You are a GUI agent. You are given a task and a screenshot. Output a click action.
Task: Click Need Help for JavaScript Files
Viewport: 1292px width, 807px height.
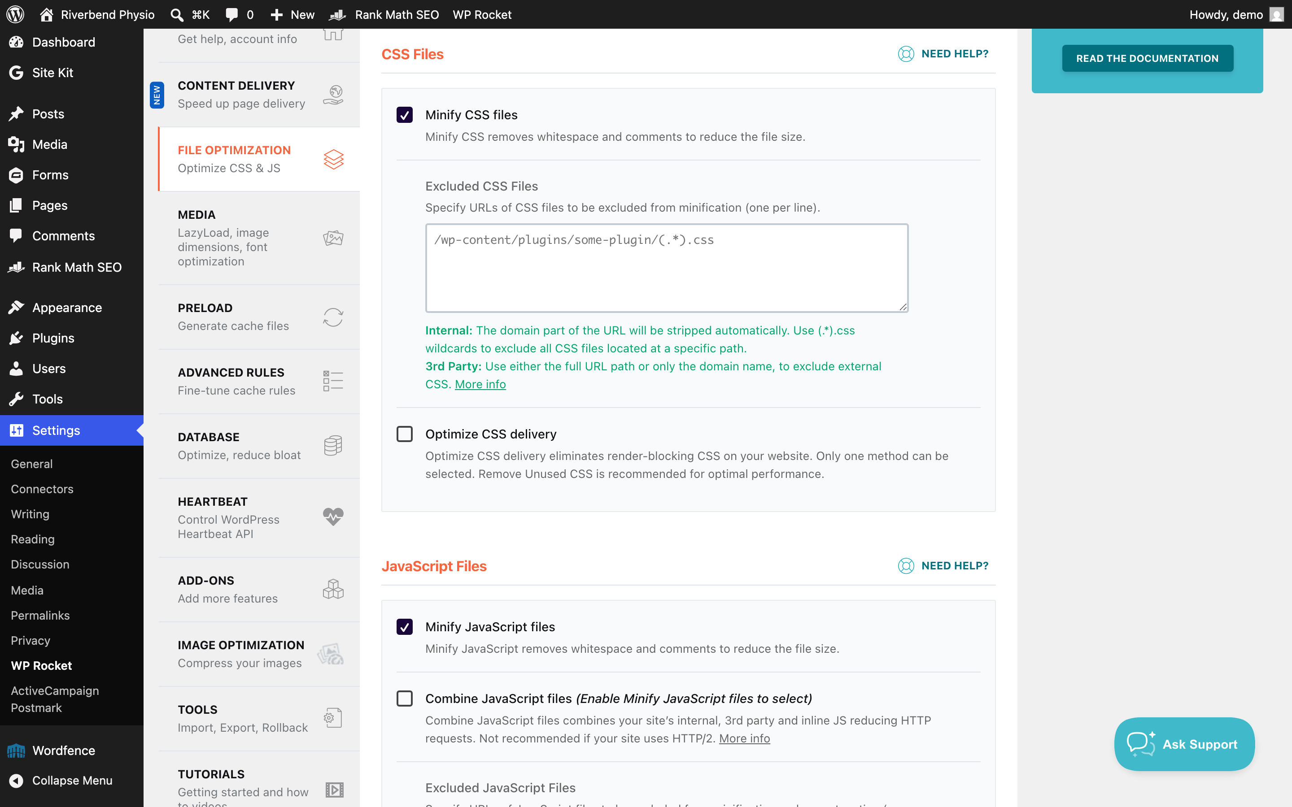click(943, 565)
